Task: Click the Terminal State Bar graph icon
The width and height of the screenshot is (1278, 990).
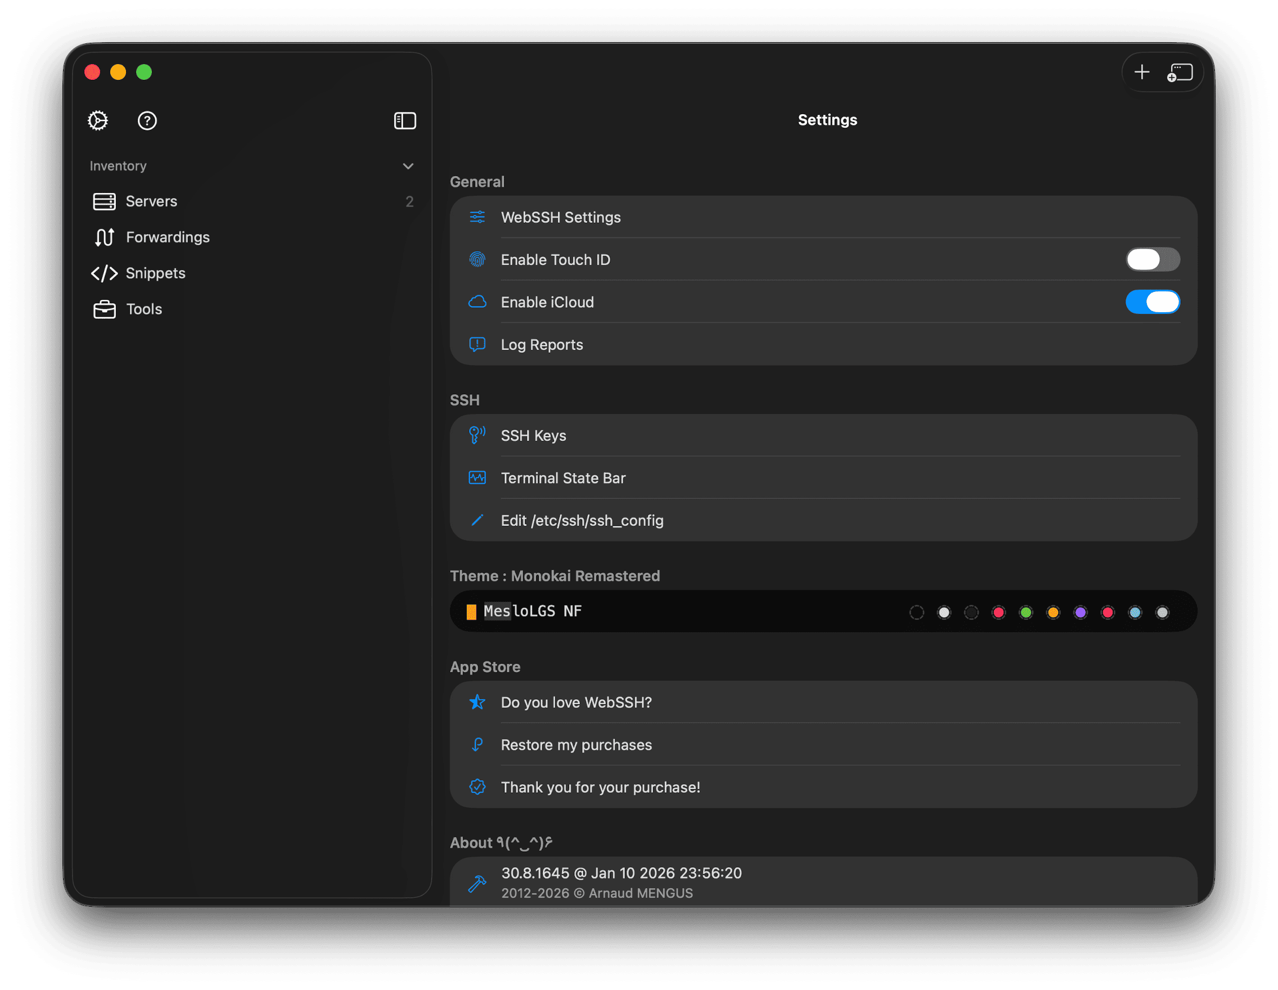Action: point(477,478)
